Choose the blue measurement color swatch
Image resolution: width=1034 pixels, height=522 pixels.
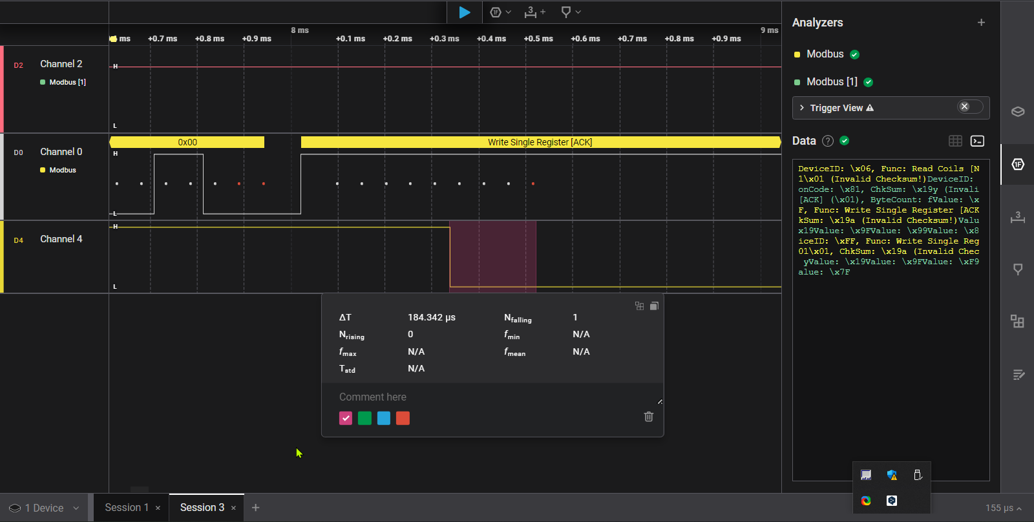coord(384,418)
